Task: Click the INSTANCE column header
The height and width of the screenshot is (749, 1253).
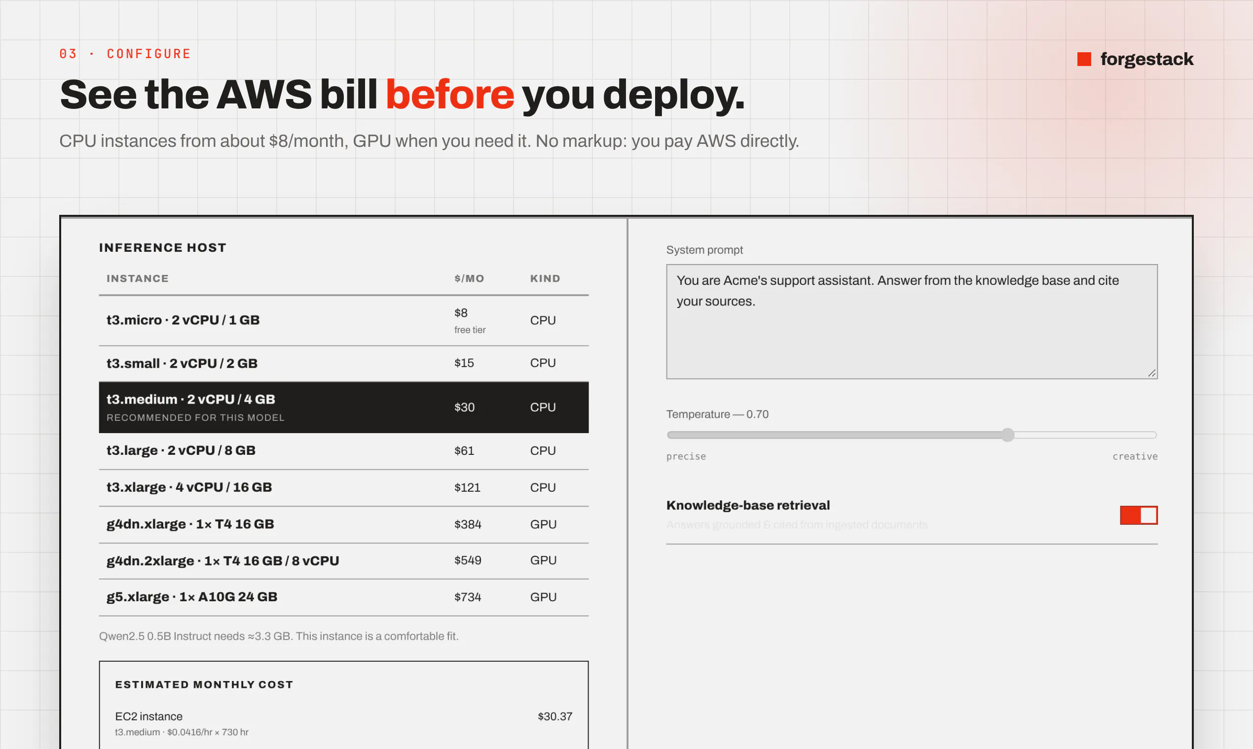Action: [x=138, y=278]
